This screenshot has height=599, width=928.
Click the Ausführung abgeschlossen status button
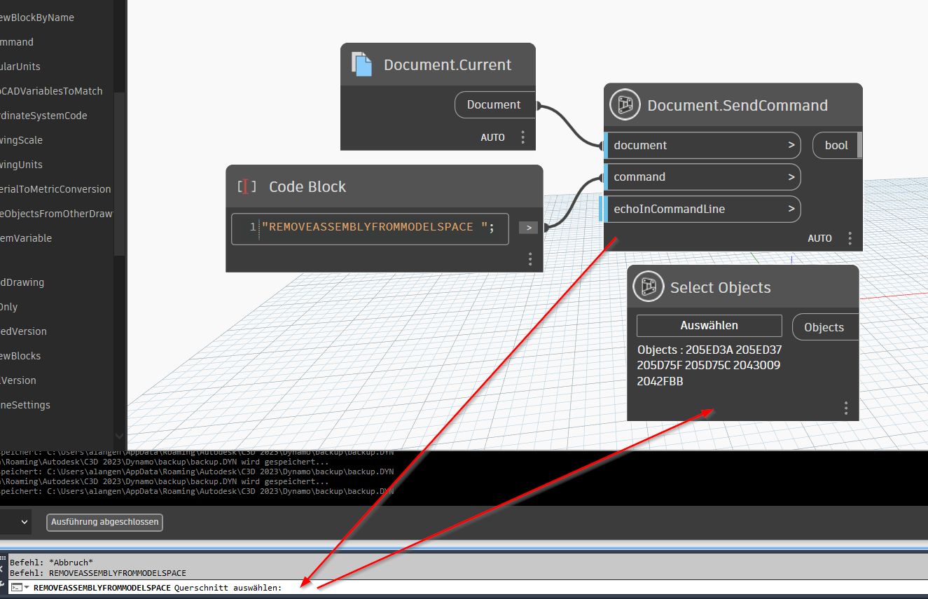[104, 522]
